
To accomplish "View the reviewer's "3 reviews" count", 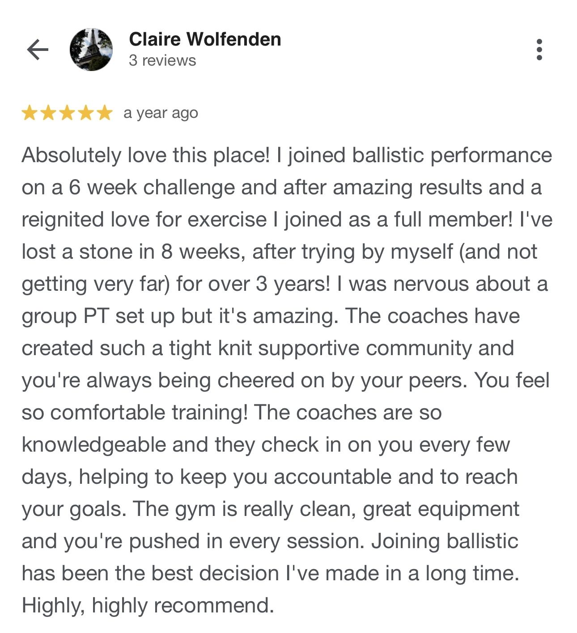I will (x=162, y=60).
